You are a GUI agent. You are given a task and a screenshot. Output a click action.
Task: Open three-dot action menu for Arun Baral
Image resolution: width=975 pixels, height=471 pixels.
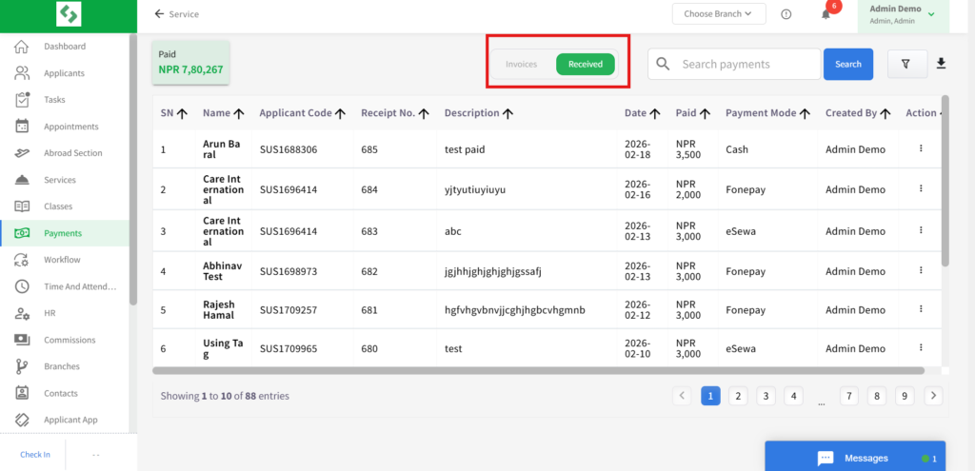921,148
